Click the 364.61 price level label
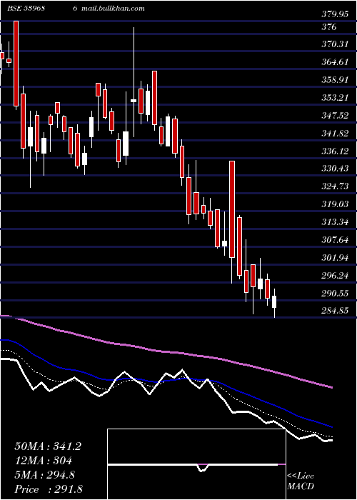 [x=335, y=62]
